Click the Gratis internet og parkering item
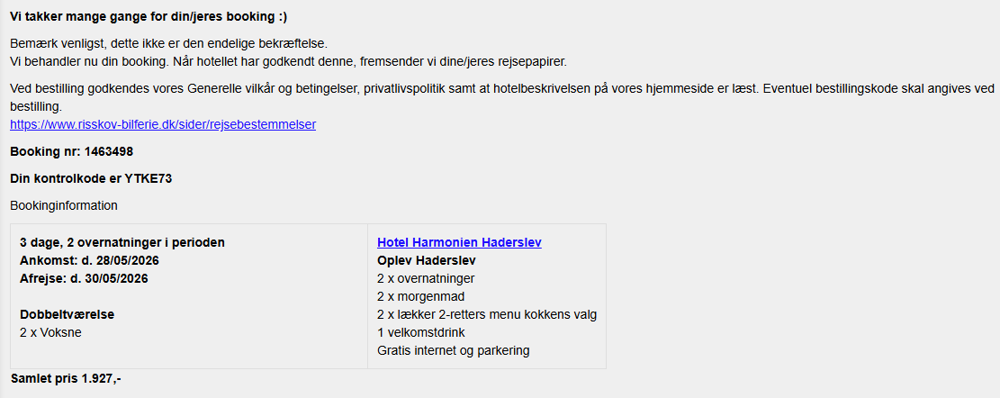Screen dimensions: 1000x398 [x=454, y=350]
